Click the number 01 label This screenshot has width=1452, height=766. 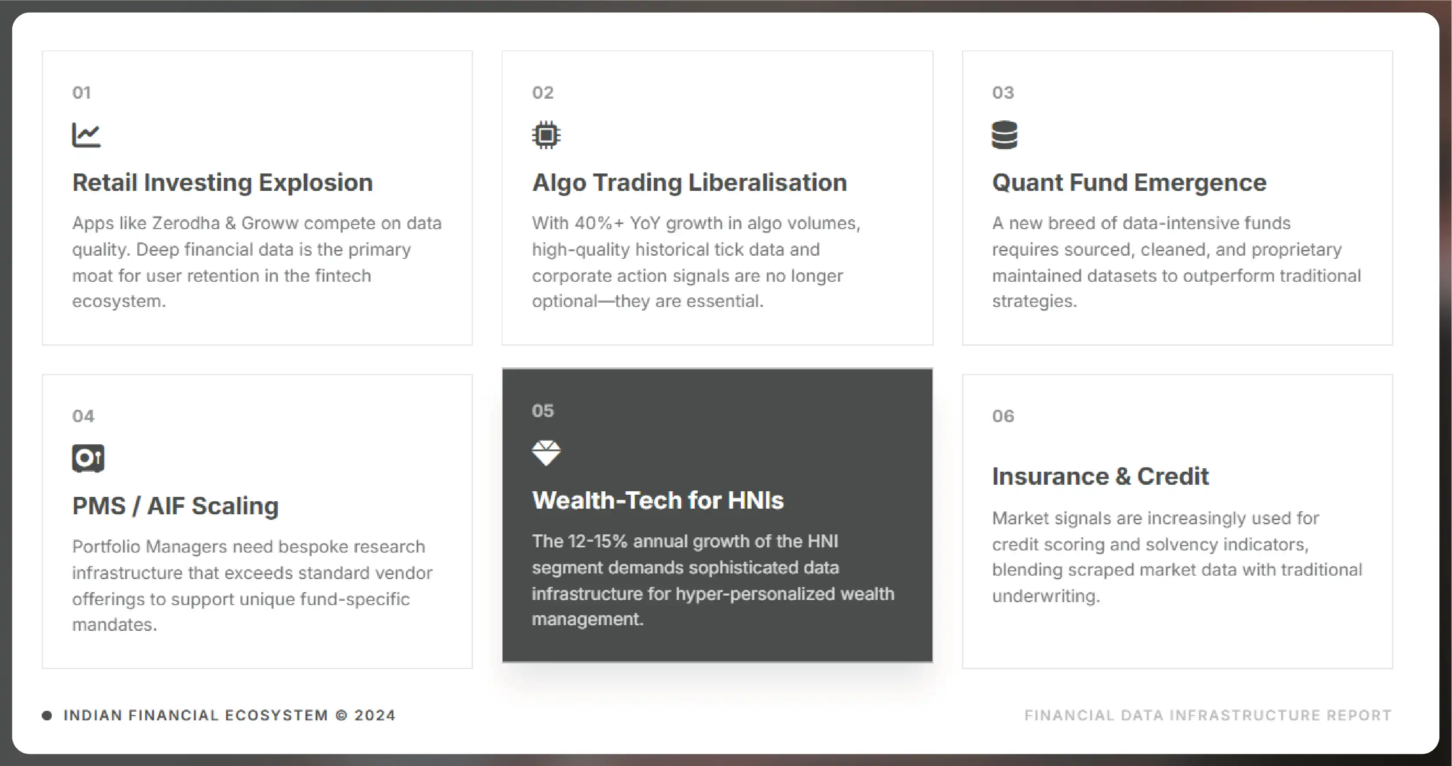82,93
